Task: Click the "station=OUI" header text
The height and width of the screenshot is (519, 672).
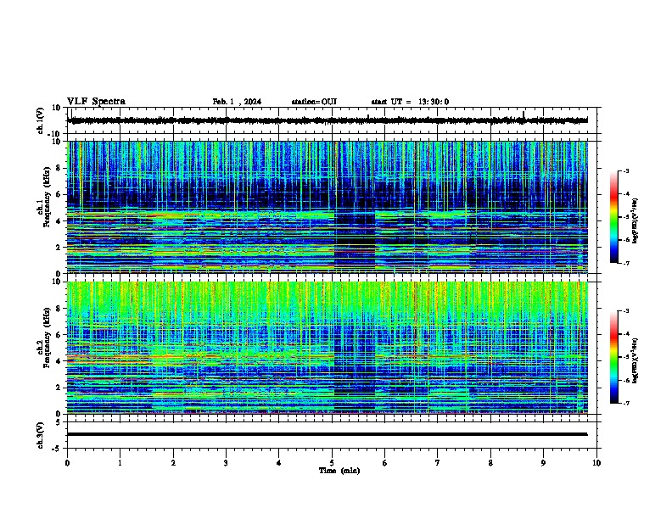Action: point(314,102)
